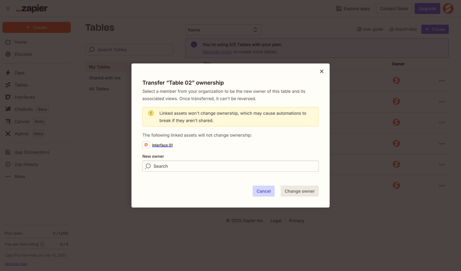Open Zaps in the sidebar
The height and width of the screenshot is (271, 461).
point(16,73)
